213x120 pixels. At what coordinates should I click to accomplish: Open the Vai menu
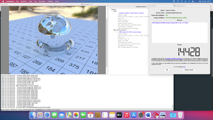click(x=35, y=1)
